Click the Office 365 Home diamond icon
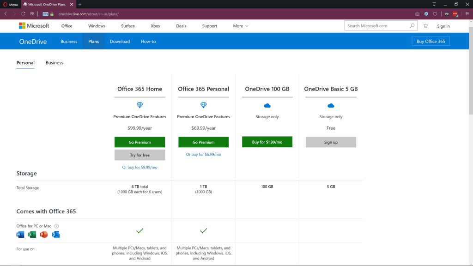 click(139, 105)
